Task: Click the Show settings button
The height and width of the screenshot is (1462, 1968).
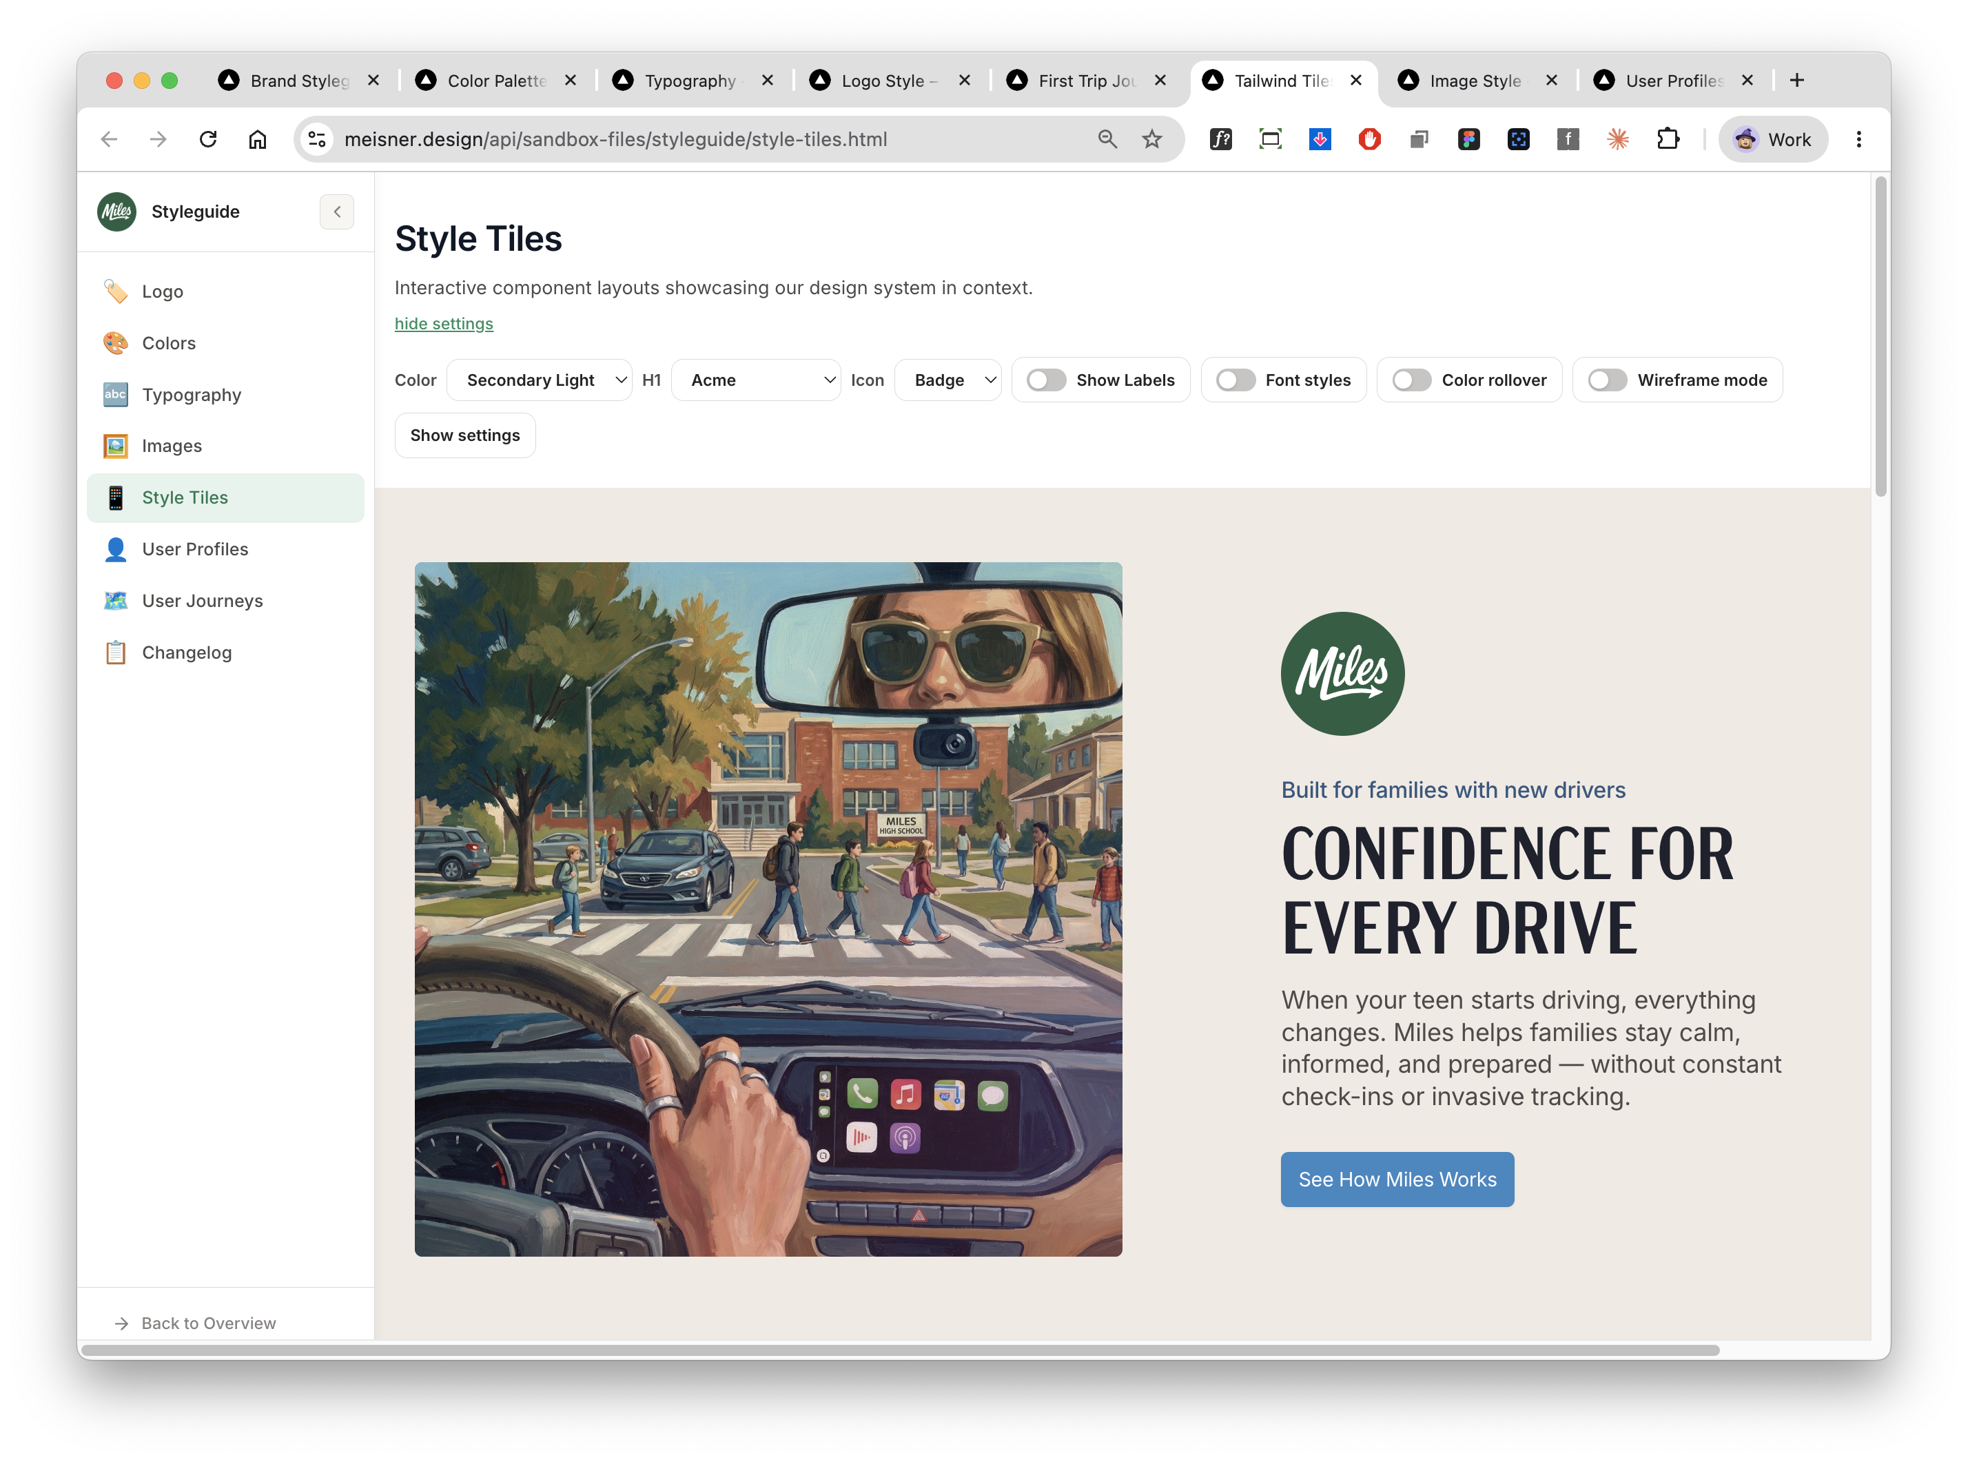Action: pos(464,435)
